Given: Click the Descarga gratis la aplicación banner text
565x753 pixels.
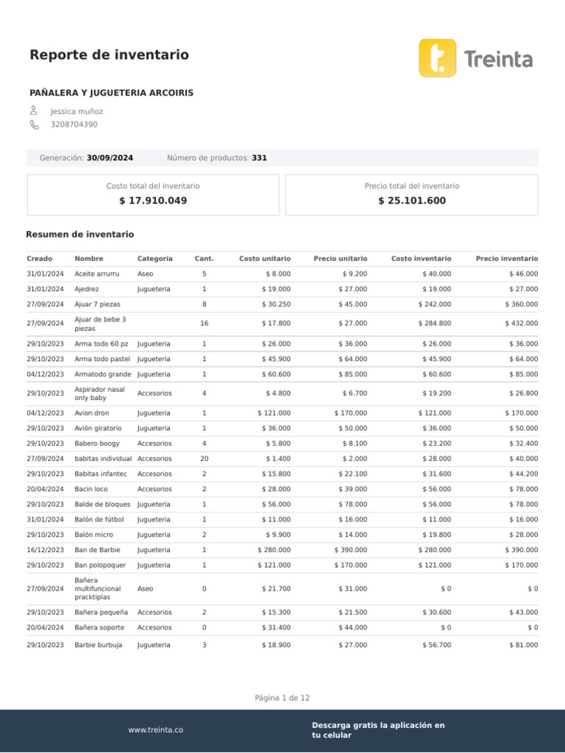Looking at the screenshot, I should [x=378, y=730].
